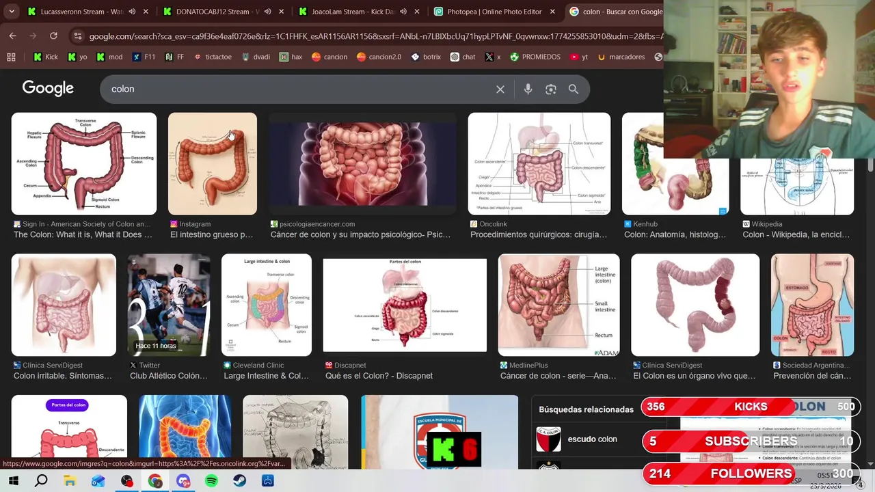Close the JoacoLam Stream tab
875x492 pixels.
click(x=417, y=12)
